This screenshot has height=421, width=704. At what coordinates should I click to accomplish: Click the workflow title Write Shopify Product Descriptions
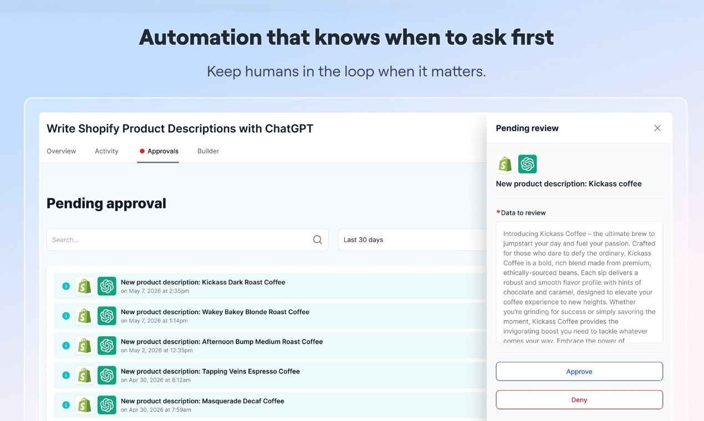click(x=180, y=129)
